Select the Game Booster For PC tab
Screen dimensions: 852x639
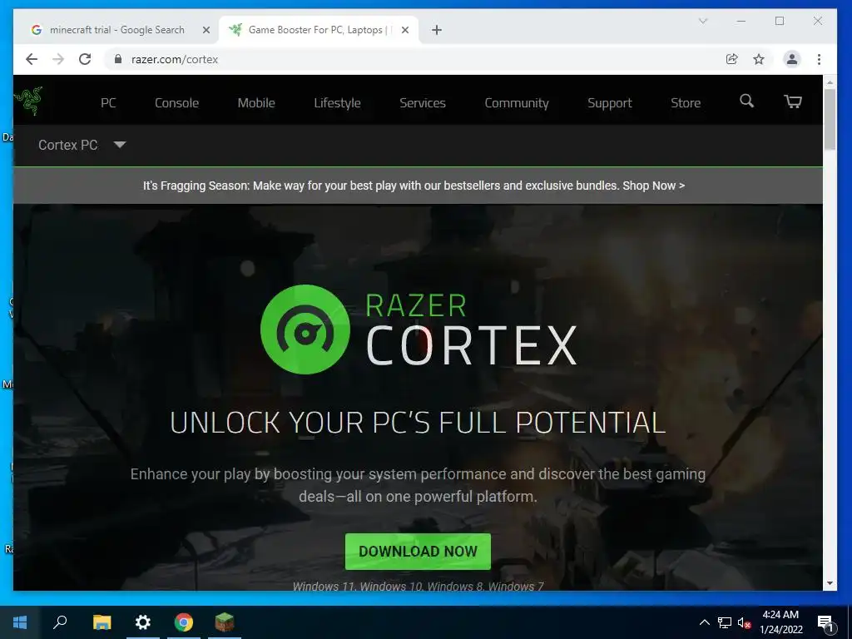[319, 30]
